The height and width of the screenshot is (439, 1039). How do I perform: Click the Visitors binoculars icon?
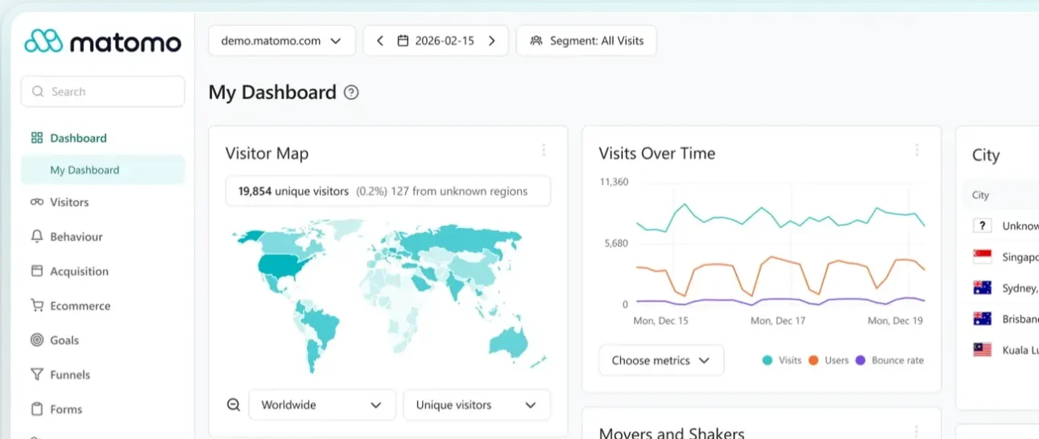pyautogui.click(x=37, y=202)
